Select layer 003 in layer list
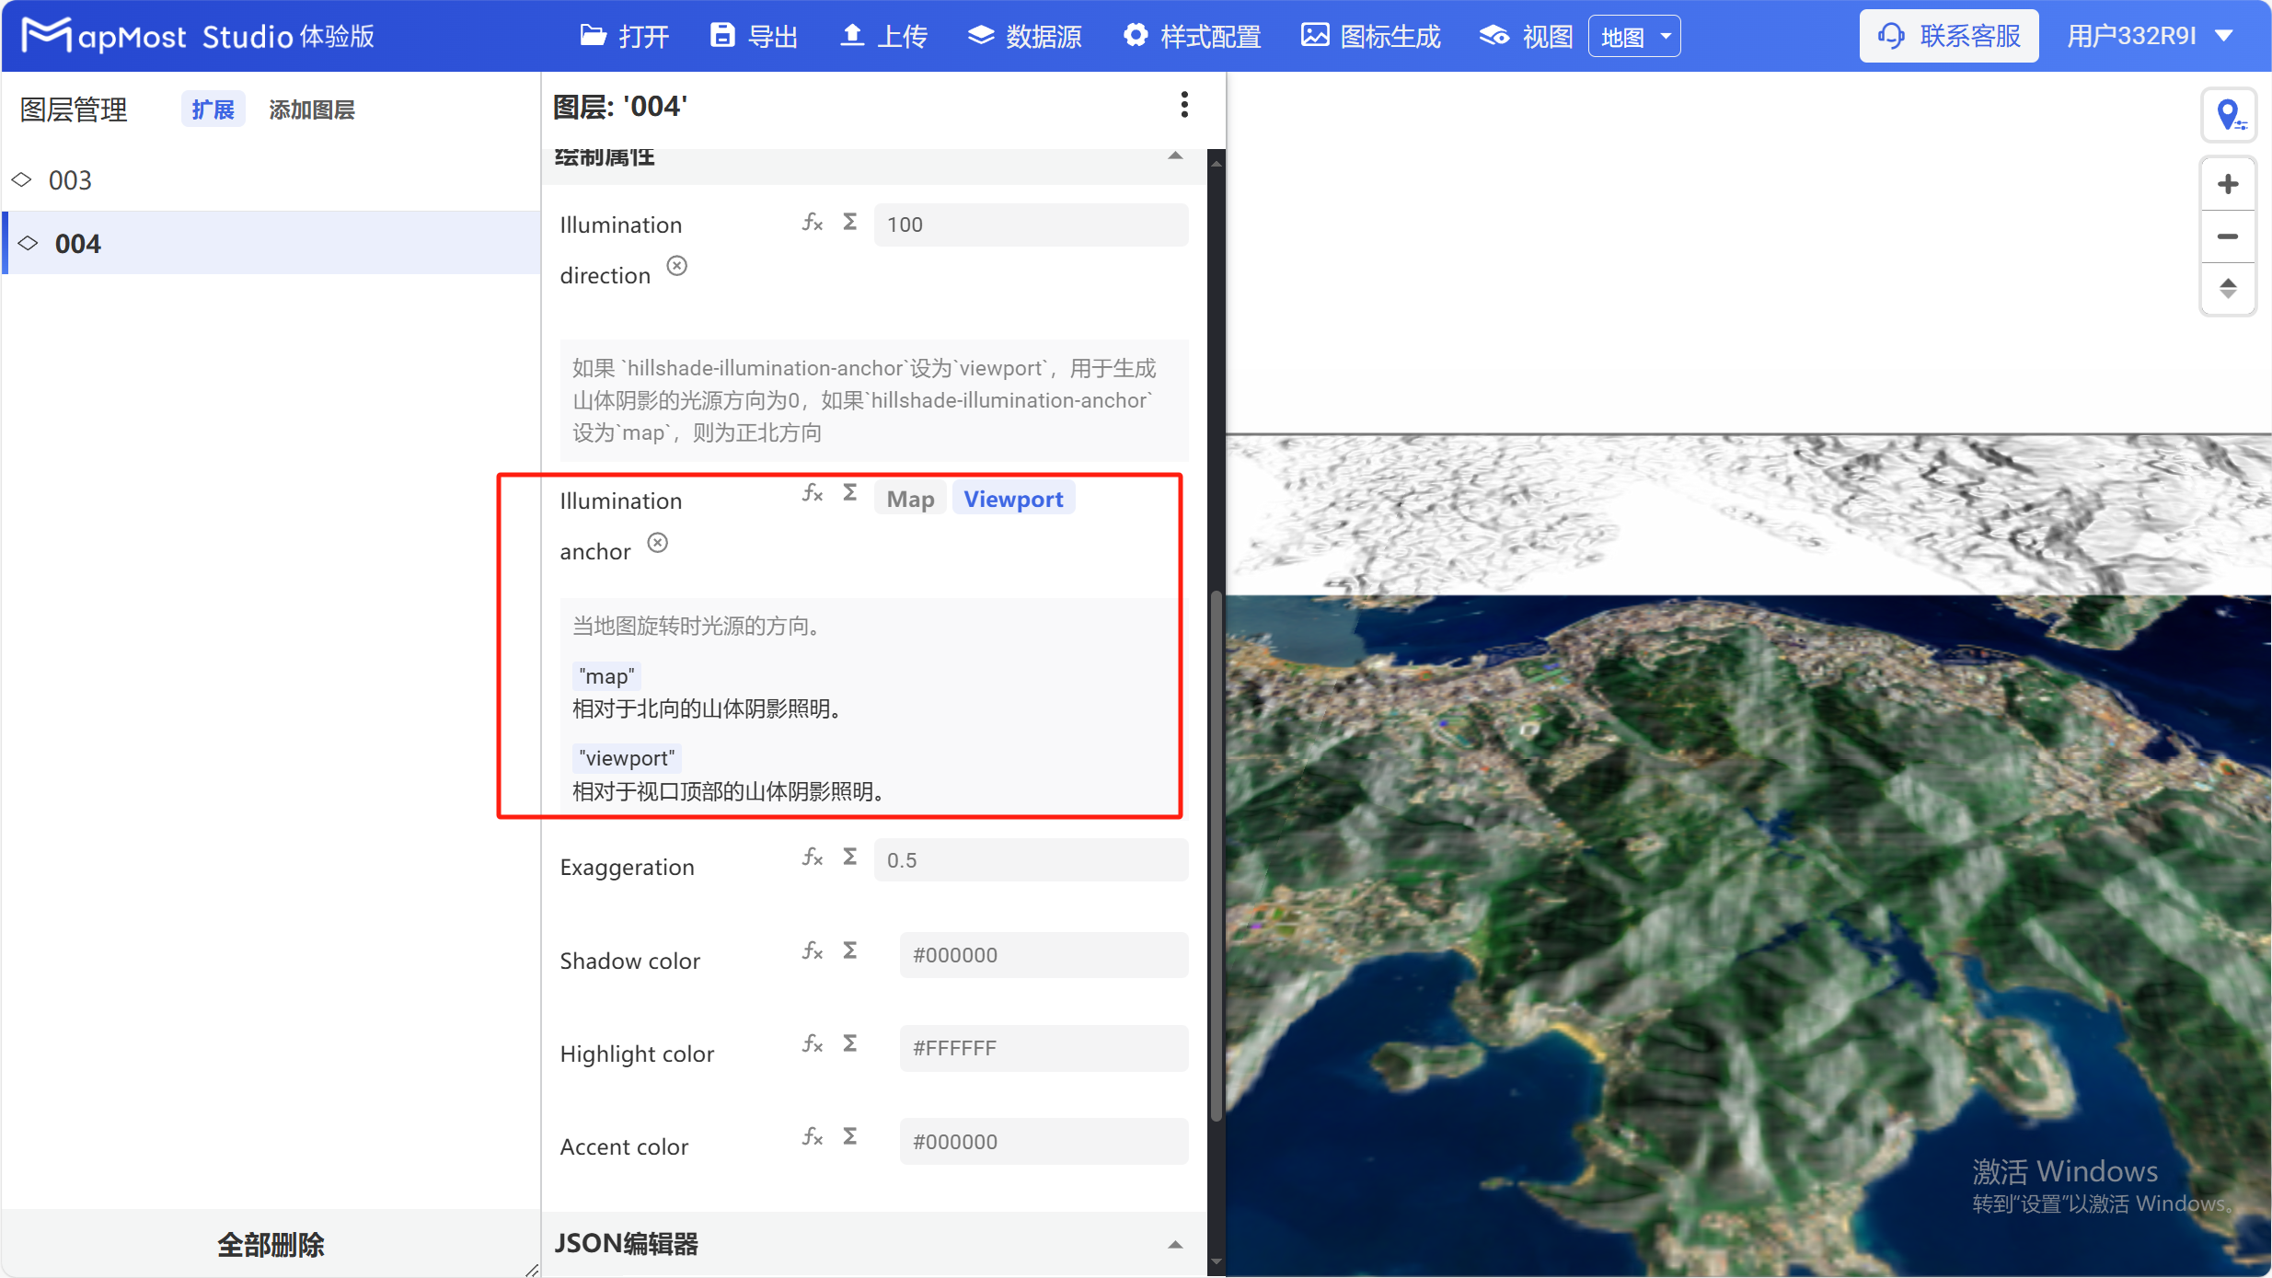This screenshot has width=2272, height=1278. point(69,179)
